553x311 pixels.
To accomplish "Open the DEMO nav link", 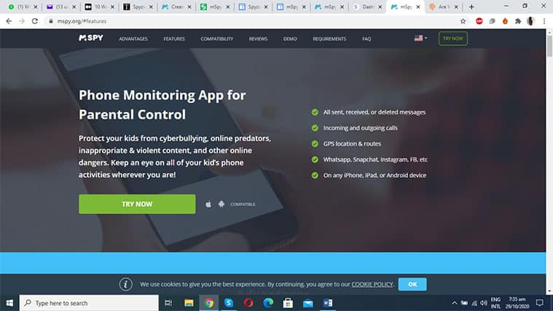I will (290, 39).
